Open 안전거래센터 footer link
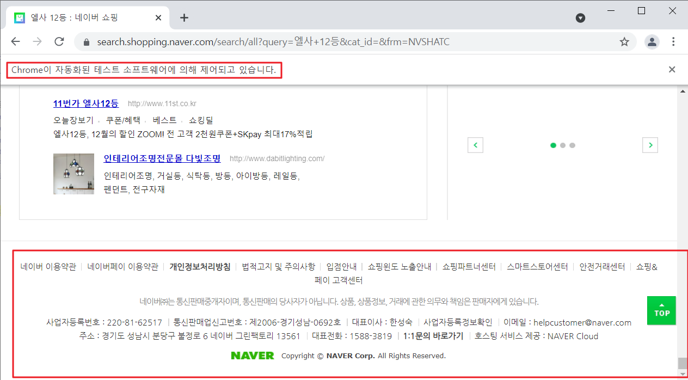688x380 pixels. pyautogui.click(x=602, y=267)
